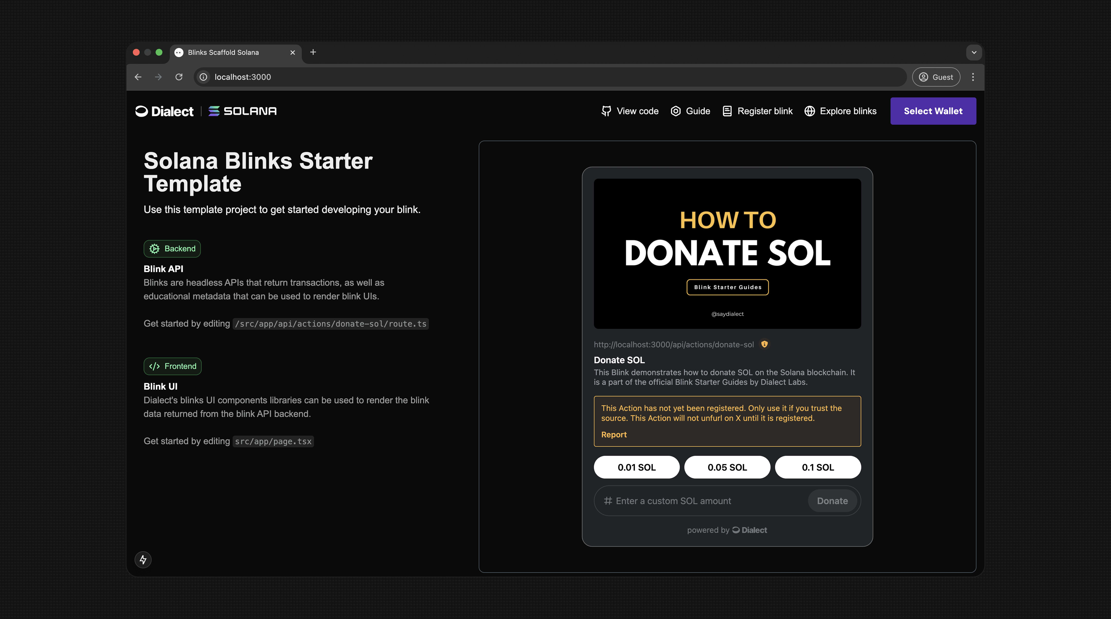Select the 0.1 SOL button
This screenshot has width=1111, height=619.
(x=818, y=467)
